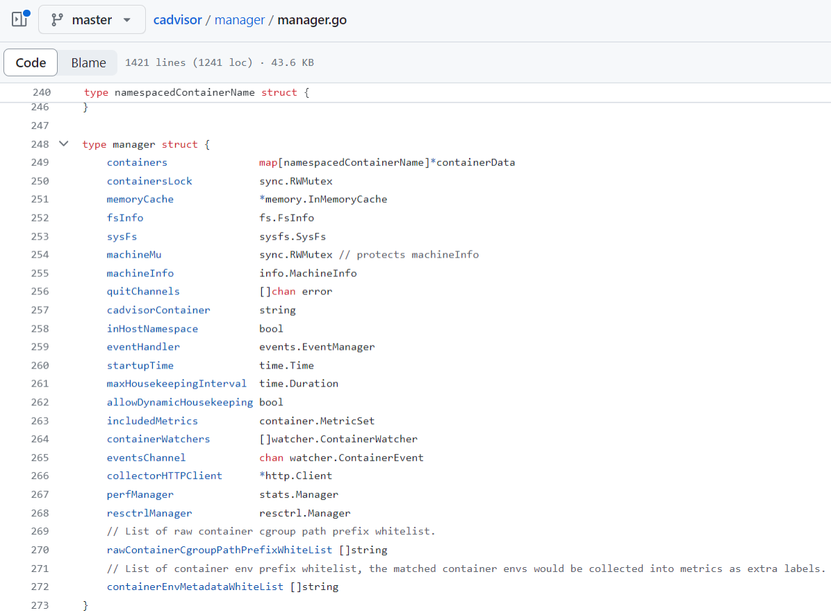The width and height of the screenshot is (831, 615).
Task: Go to the cadvisor repository breadcrumb
Action: click(x=177, y=20)
